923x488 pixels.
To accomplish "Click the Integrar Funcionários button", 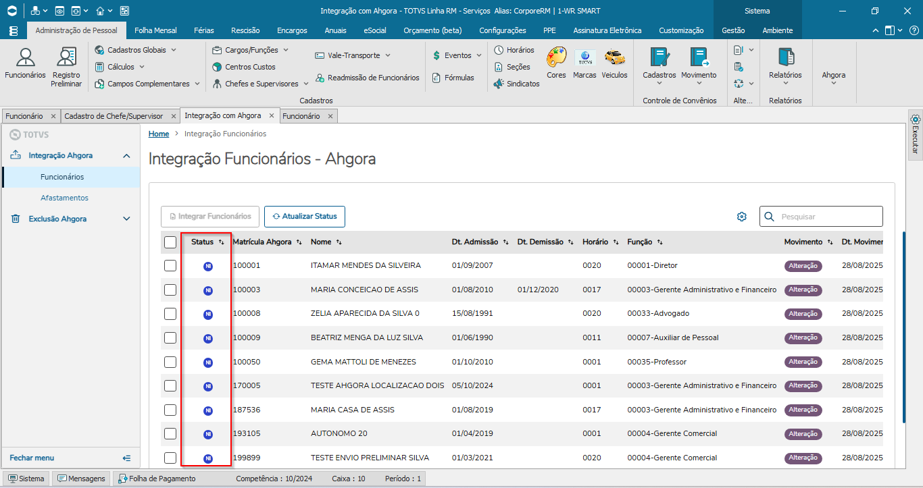I will tap(210, 217).
